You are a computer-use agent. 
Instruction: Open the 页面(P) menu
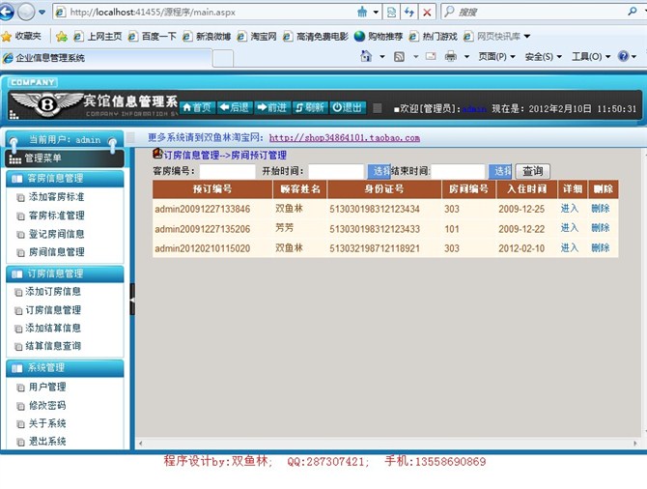point(496,57)
